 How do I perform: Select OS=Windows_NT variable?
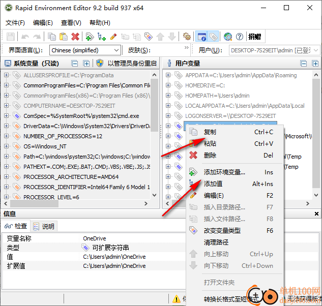[x=45, y=146]
